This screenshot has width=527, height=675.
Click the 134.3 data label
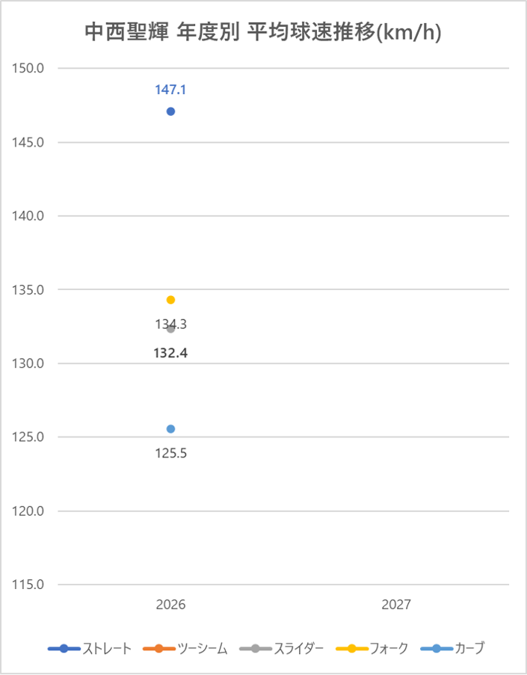coord(170,324)
